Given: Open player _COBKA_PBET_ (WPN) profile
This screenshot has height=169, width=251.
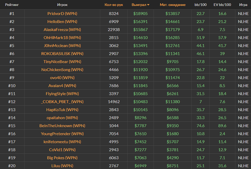Looking at the screenshot, I should pyautogui.click(x=62, y=102).
